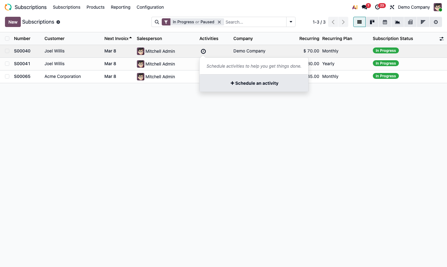Open the search filters dropdown arrow
Viewport: 447px width, 267px height.
(291, 22)
